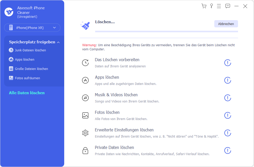Viewport: 254px width, 167px height.
Task: Open Apps löschen from the sidebar
Action: pos(24,60)
